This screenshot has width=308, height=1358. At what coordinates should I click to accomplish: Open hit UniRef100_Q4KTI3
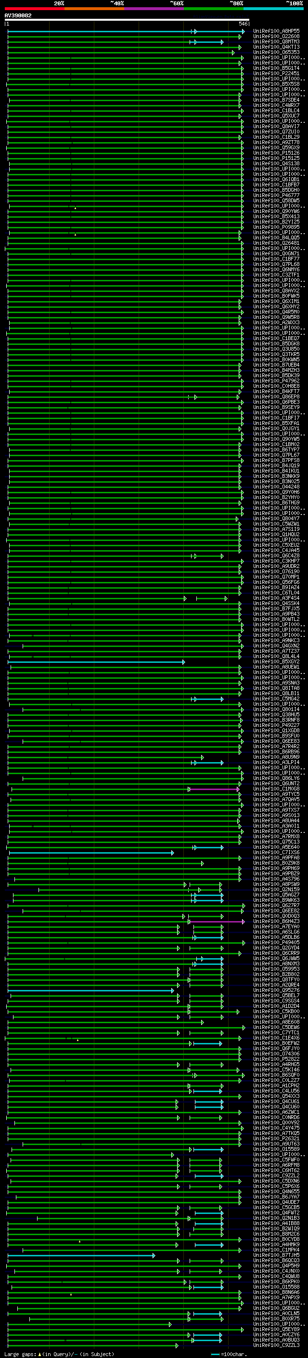[x=276, y=47]
